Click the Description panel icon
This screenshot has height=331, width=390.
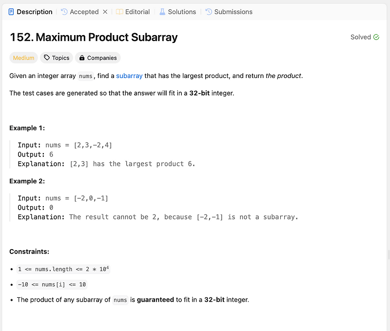[12, 12]
